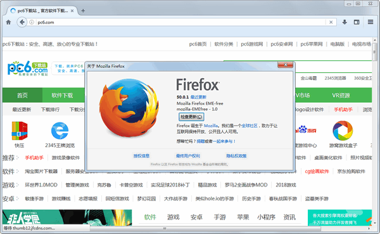
Task: Open the red cg绘画软件 link
Action: click(x=317, y=171)
